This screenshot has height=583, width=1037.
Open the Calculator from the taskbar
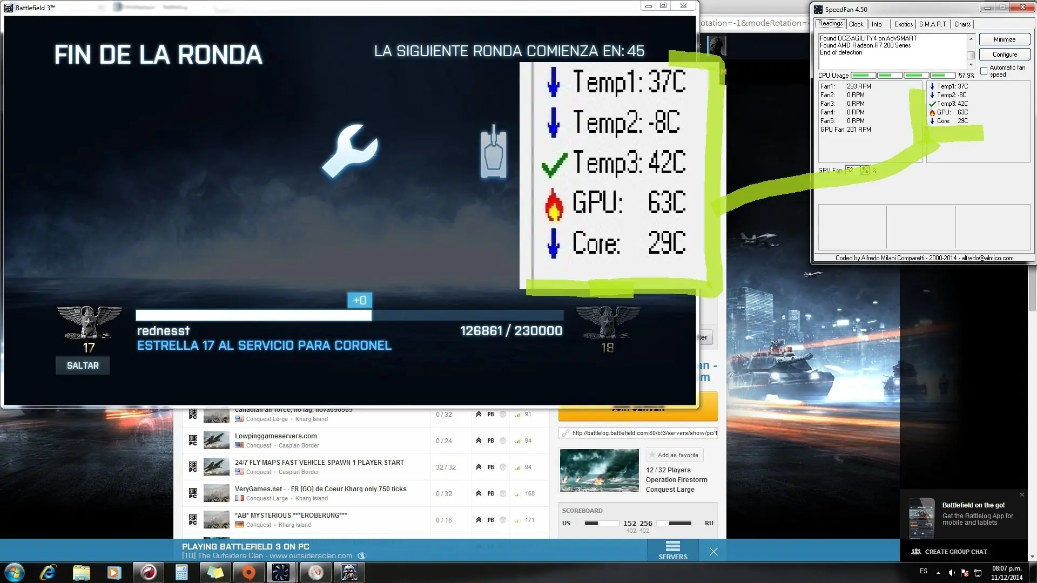point(181,572)
